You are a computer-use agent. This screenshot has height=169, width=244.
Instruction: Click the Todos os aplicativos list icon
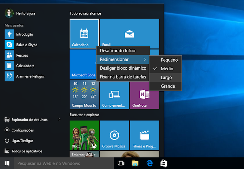click(7, 151)
